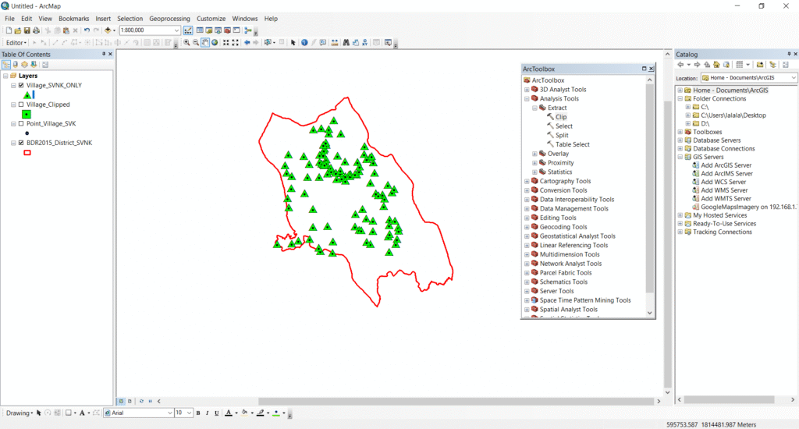The height and width of the screenshot is (429, 799).
Task: Click the Add Data icon
Action: click(x=108, y=30)
